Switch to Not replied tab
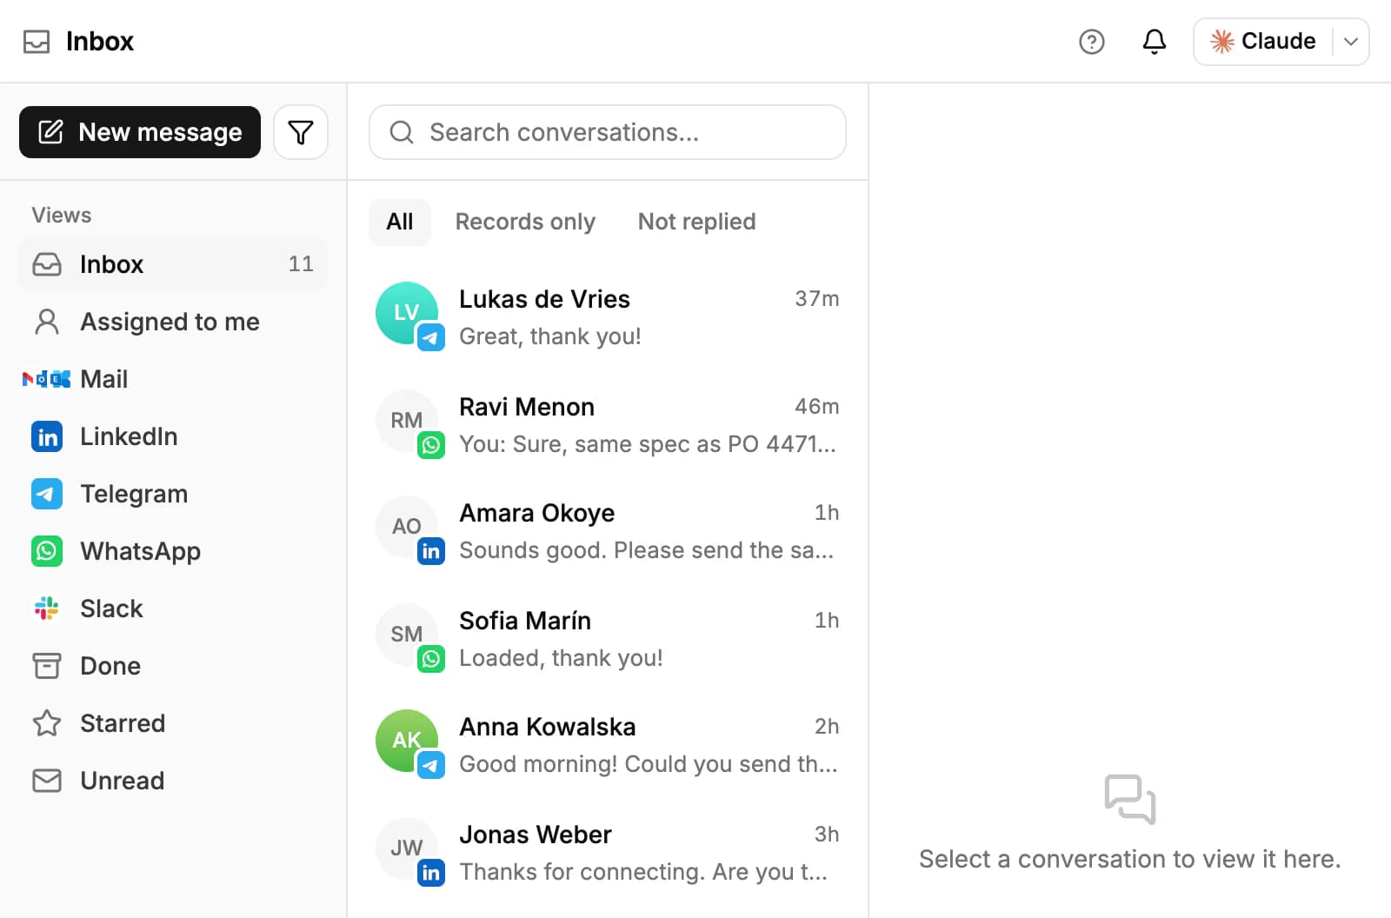The width and height of the screenshot is (1391, 918). (696, 223)
